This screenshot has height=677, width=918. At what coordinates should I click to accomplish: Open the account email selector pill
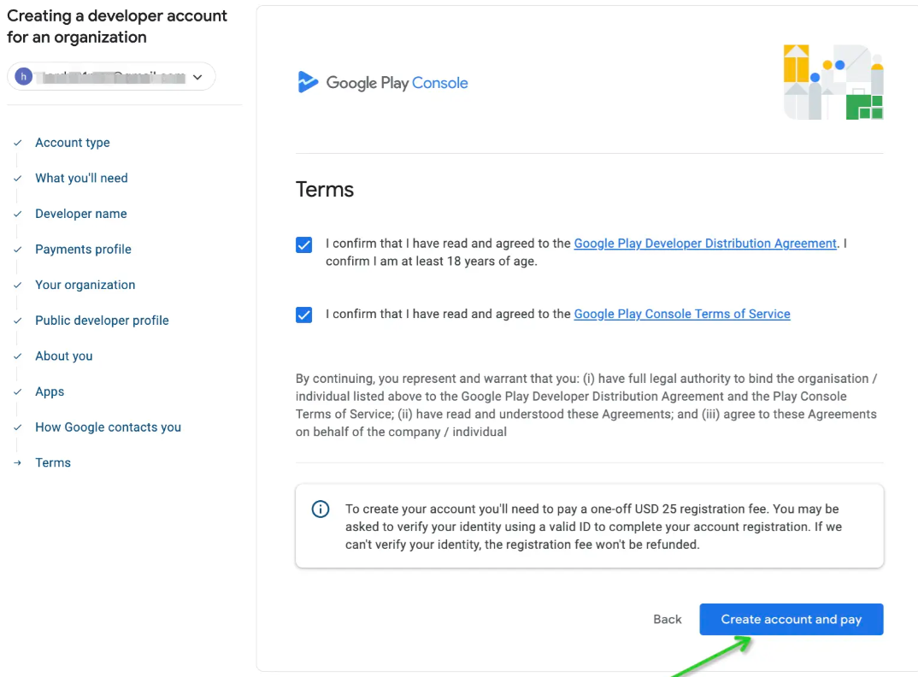pyautogui.click(x=111, y=77)
